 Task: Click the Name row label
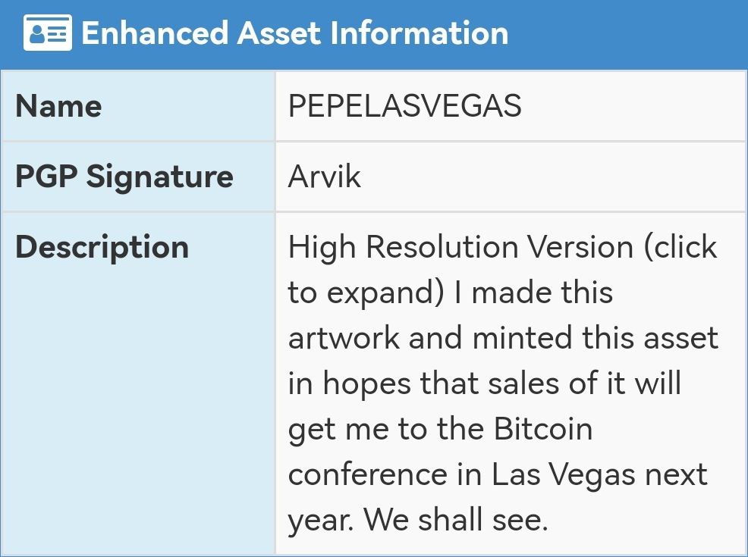coord(58,106)
